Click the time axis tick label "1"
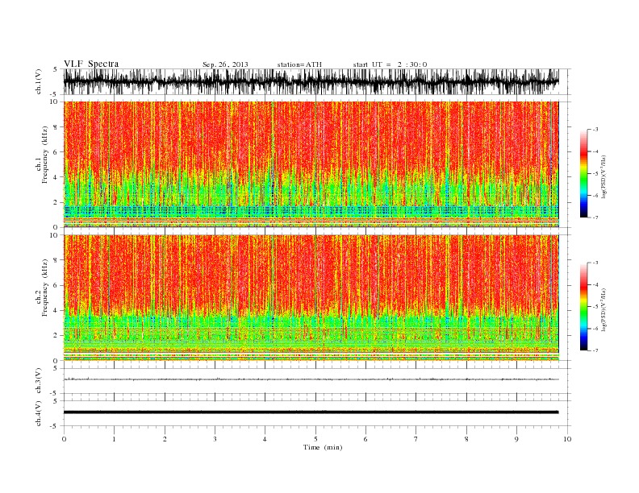This screenshot has width=639, height=493. [115, 439]
